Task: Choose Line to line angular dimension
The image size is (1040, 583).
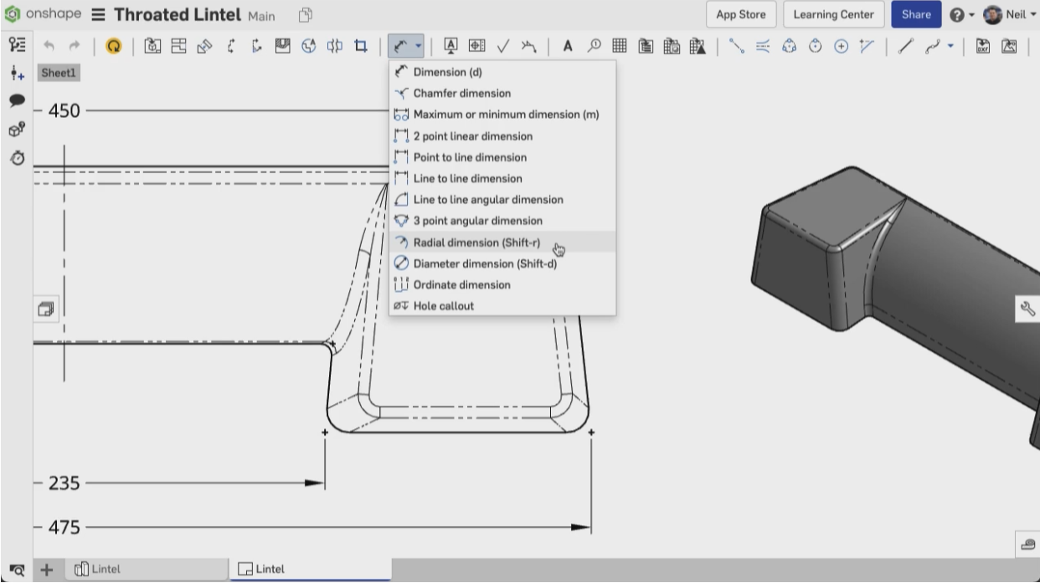Action: (502, 199)
